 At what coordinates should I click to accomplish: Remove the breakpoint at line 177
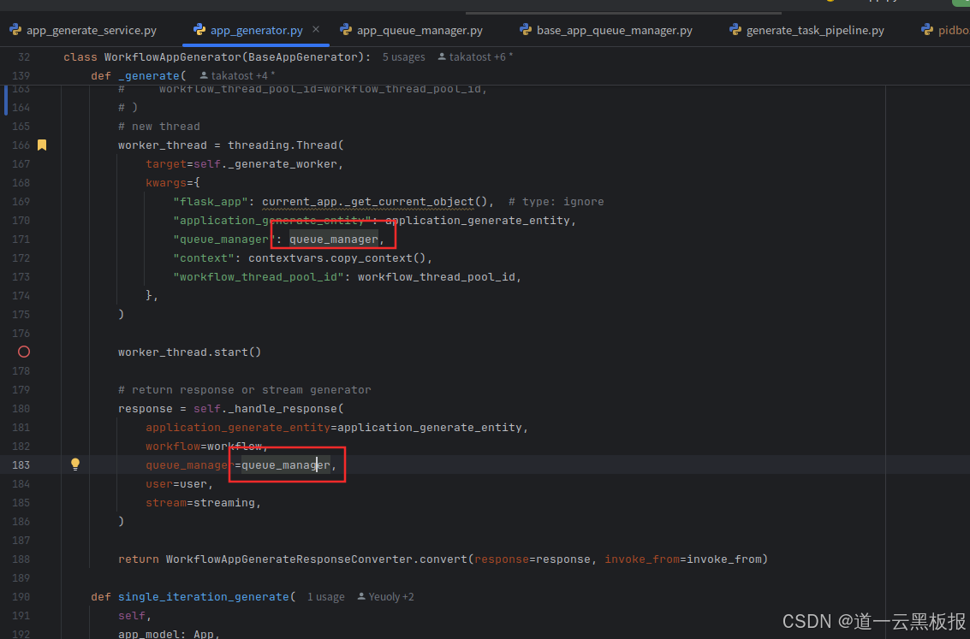tap(24, 352)
